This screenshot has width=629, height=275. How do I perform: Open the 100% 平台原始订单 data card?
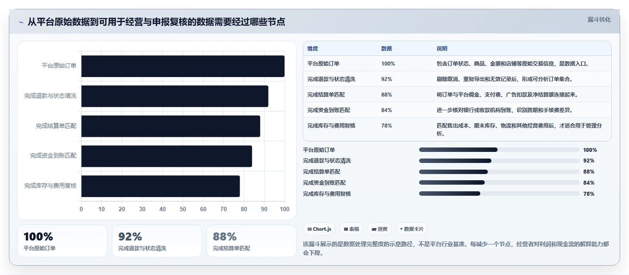click(62, 241)
